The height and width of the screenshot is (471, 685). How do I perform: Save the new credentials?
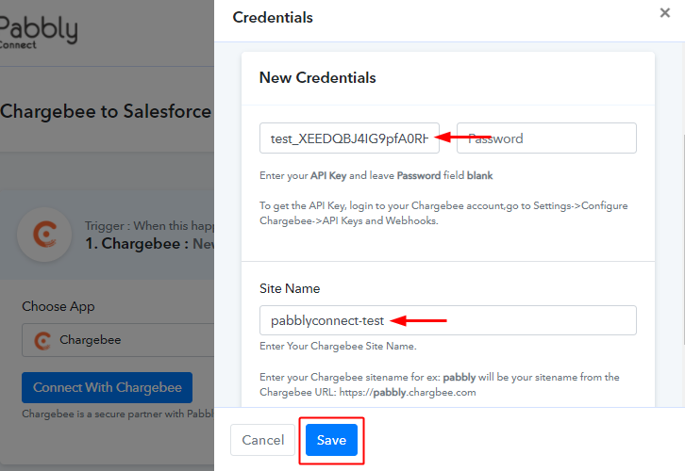click(331, 440)
